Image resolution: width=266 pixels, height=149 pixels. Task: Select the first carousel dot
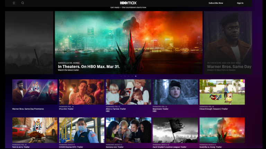(121, 76)
